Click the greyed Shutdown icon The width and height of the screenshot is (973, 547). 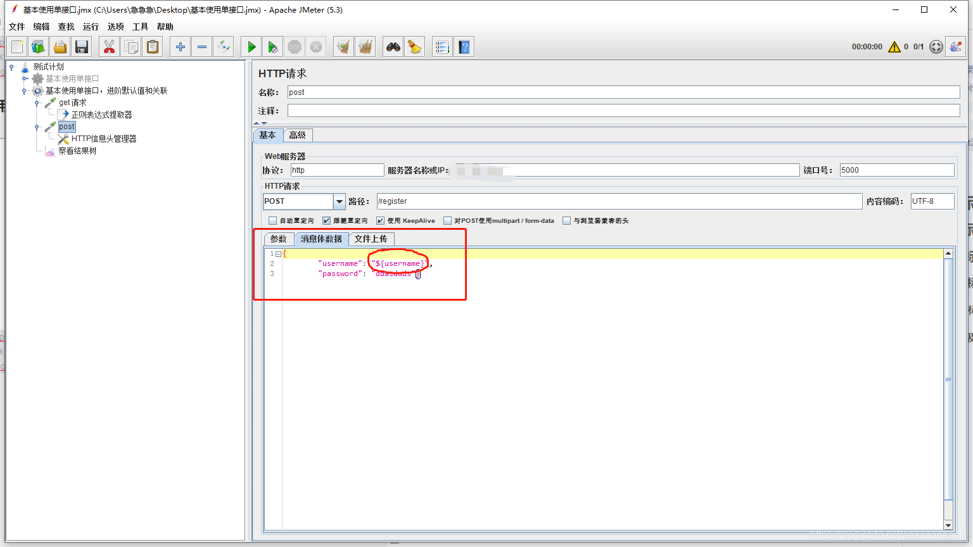pos(316,47)
